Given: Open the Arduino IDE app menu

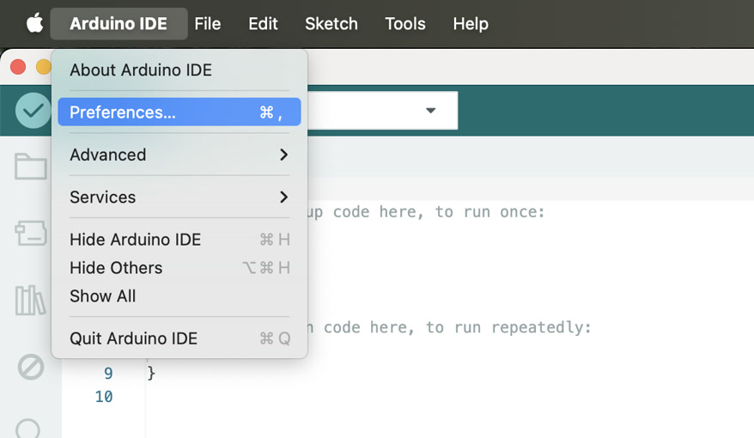Looking at the screenshot, I should pyautogui.click(x=119, y=23).
